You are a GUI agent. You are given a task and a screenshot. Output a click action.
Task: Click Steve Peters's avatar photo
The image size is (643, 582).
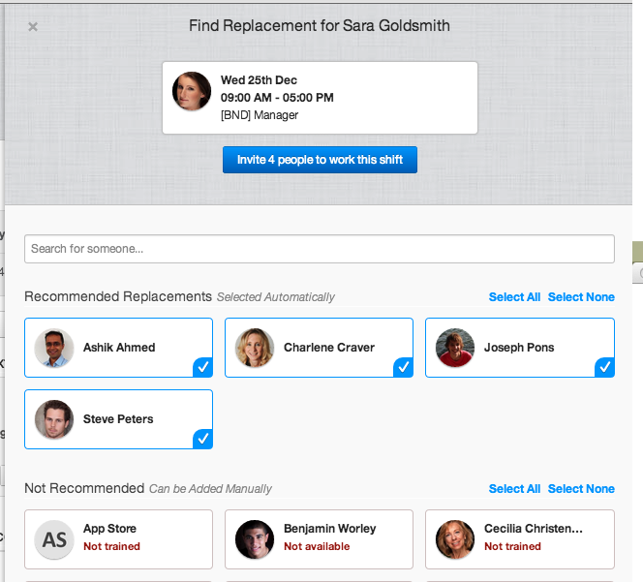(54, 419)
